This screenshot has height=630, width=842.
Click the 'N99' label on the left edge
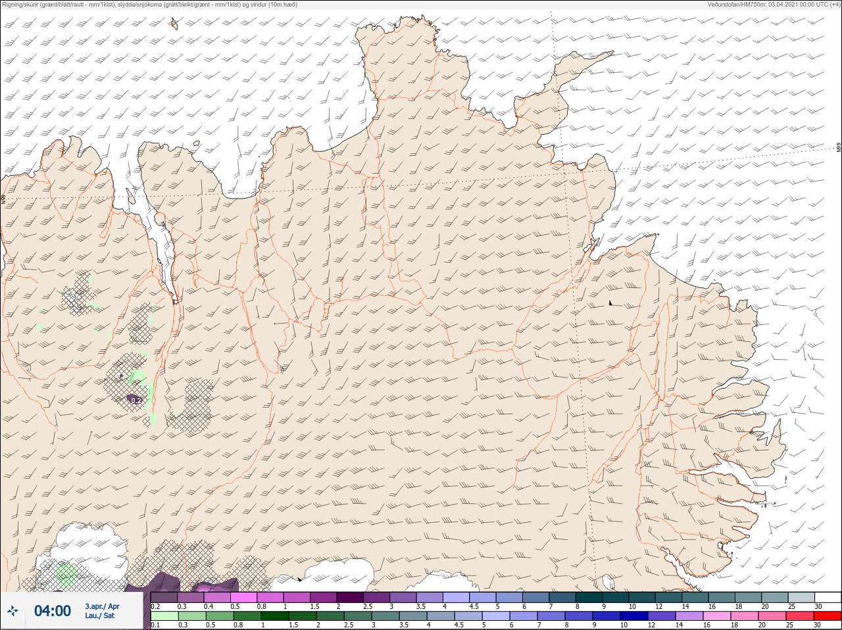(x=3, y=198)
